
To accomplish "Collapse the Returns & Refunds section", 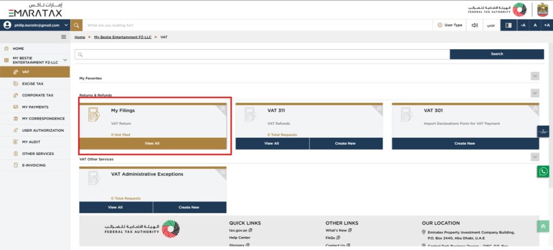I will click(x=535, y=93).
